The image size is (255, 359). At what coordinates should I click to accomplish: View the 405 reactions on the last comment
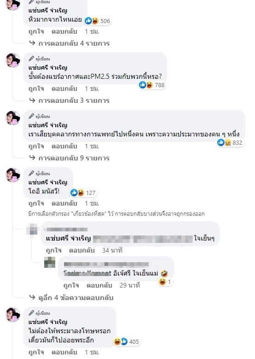(x=127, y=341)
